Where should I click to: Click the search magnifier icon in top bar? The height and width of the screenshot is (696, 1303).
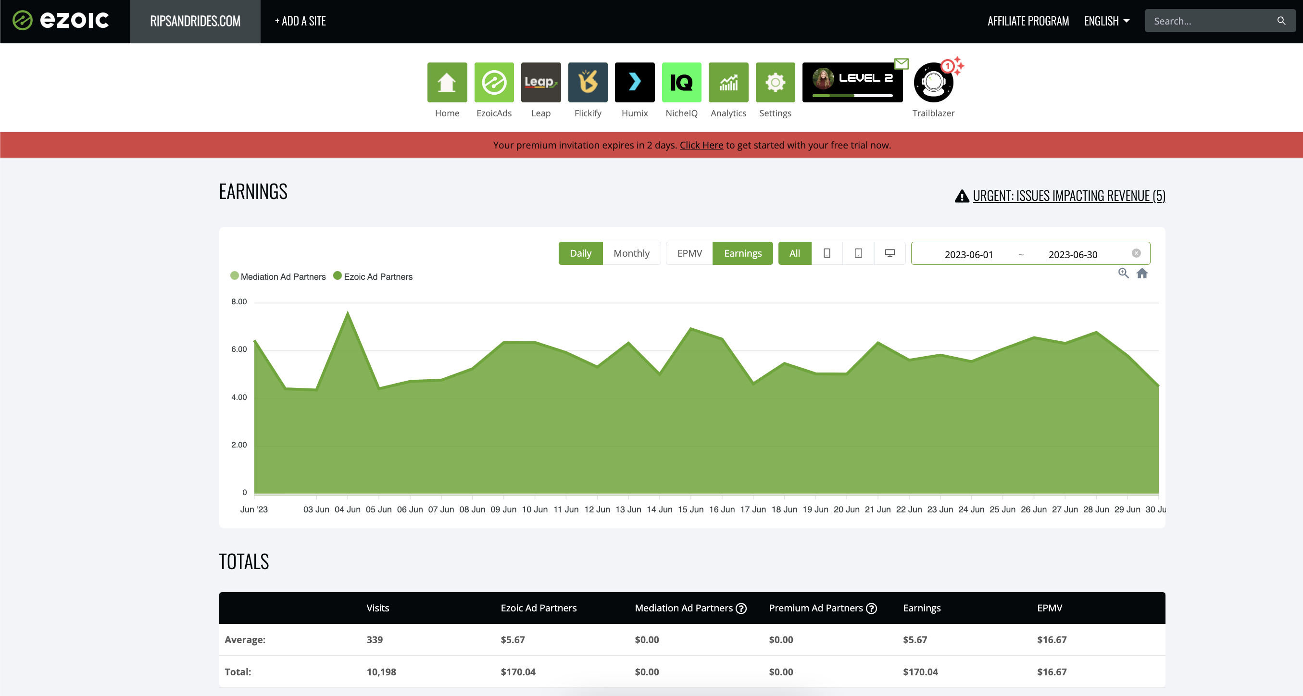tap(1281, 21)
